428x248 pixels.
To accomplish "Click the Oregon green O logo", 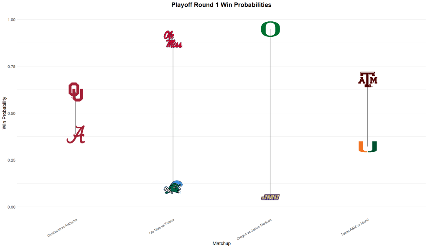I will [x=270, y=29].
